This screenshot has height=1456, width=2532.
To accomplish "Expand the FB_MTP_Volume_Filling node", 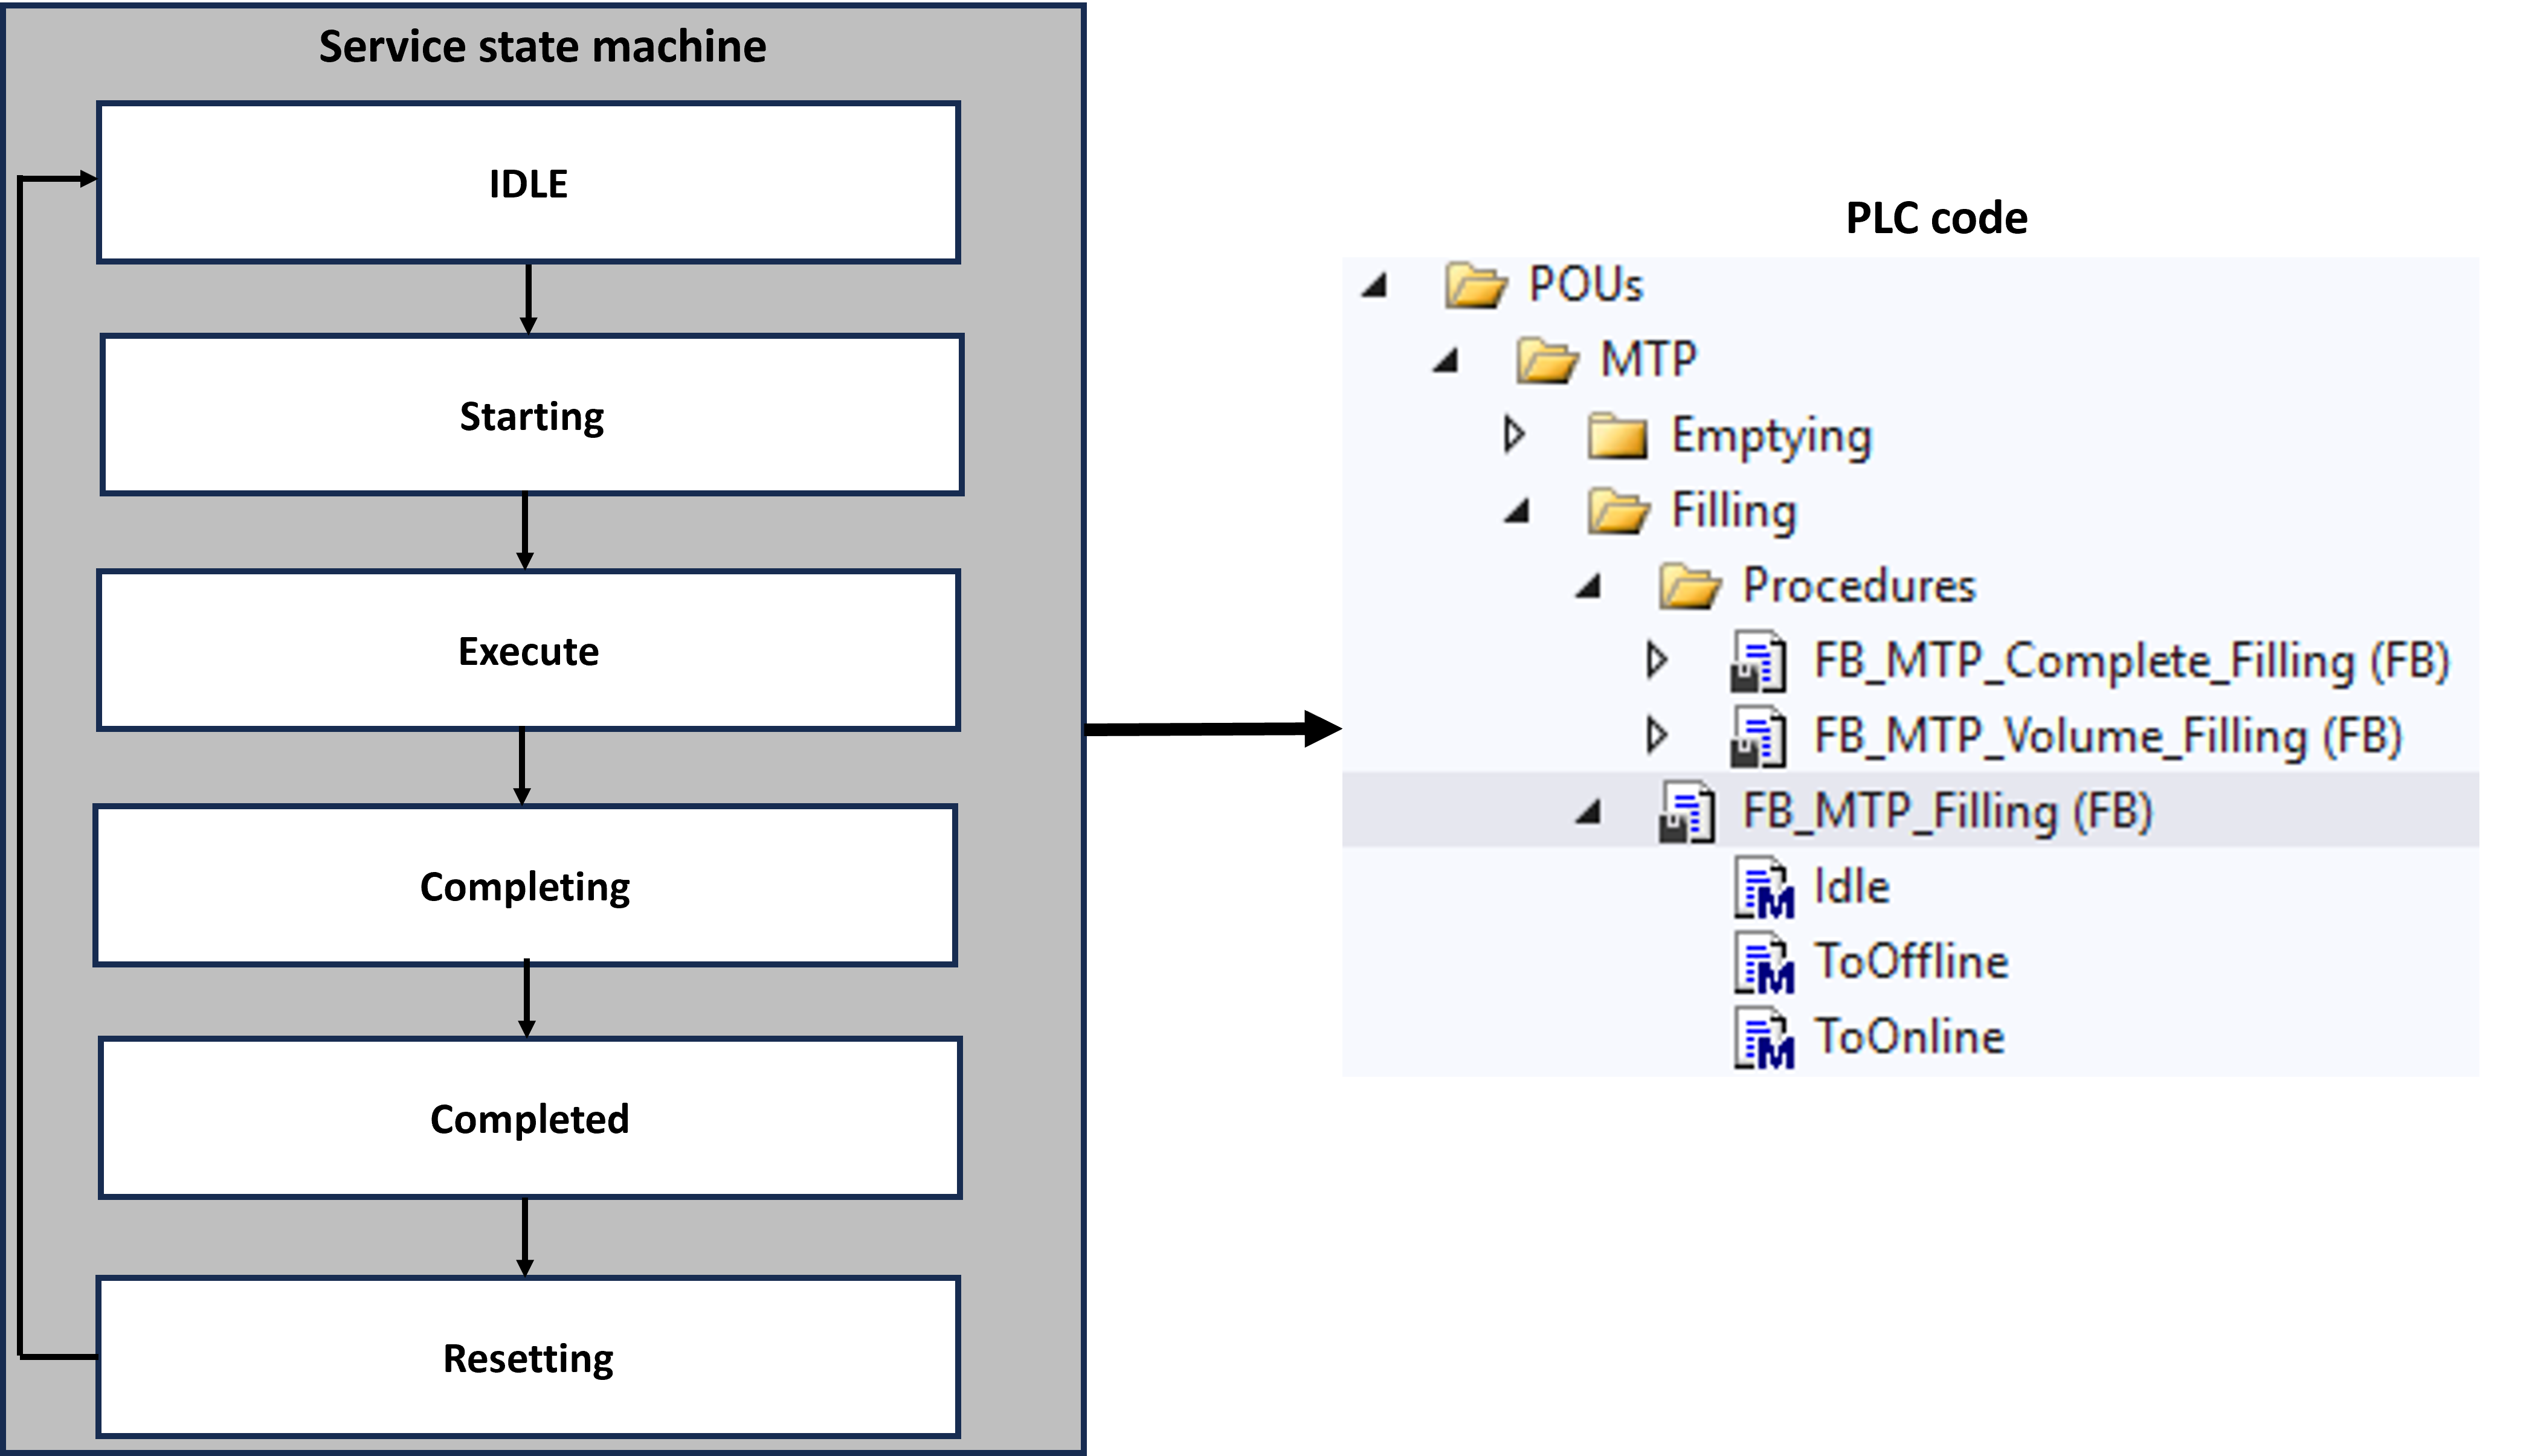I will pos(1657,735).
